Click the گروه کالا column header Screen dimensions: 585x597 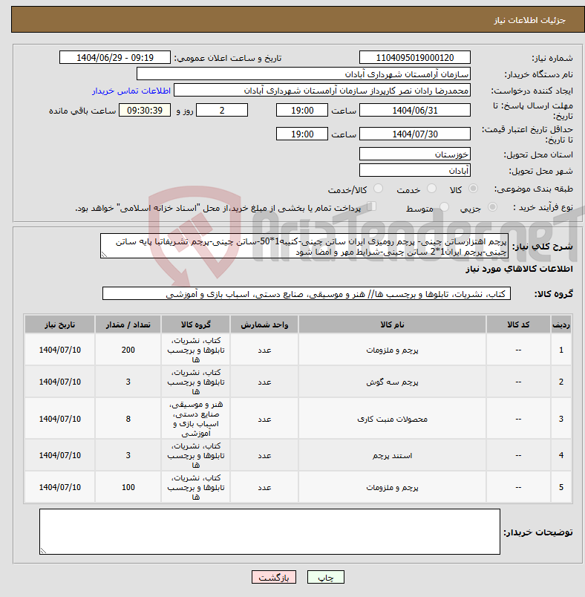click(x=196, y=324)
